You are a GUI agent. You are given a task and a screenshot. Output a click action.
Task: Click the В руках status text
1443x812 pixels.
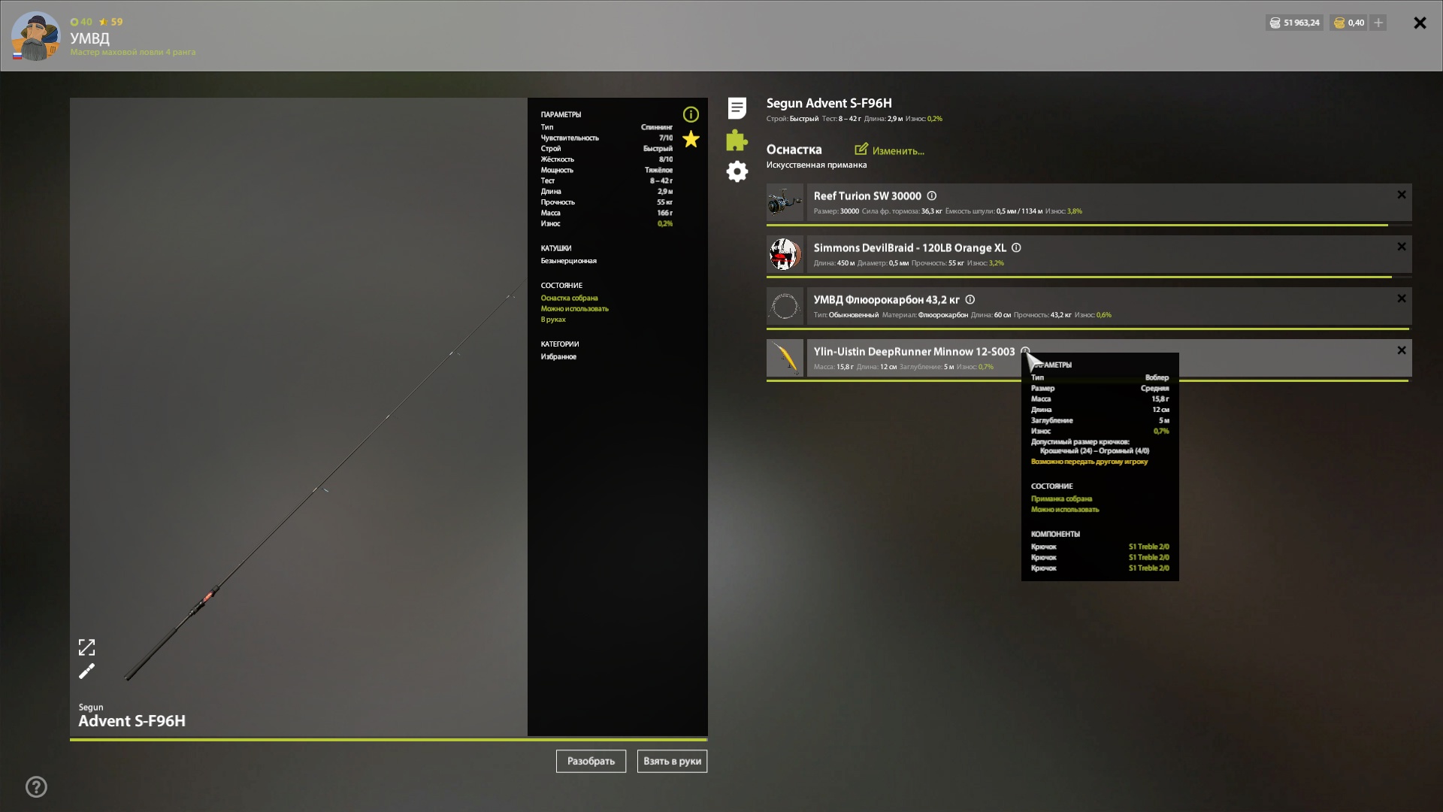(x=553, y=320)
